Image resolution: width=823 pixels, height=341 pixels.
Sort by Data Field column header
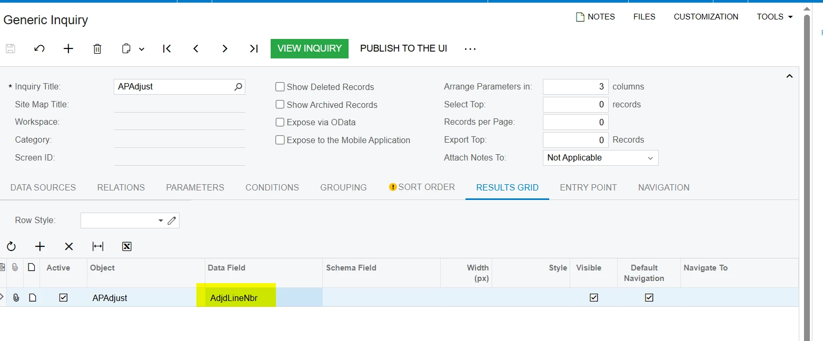pyautogui.click(x=263, y=273)
